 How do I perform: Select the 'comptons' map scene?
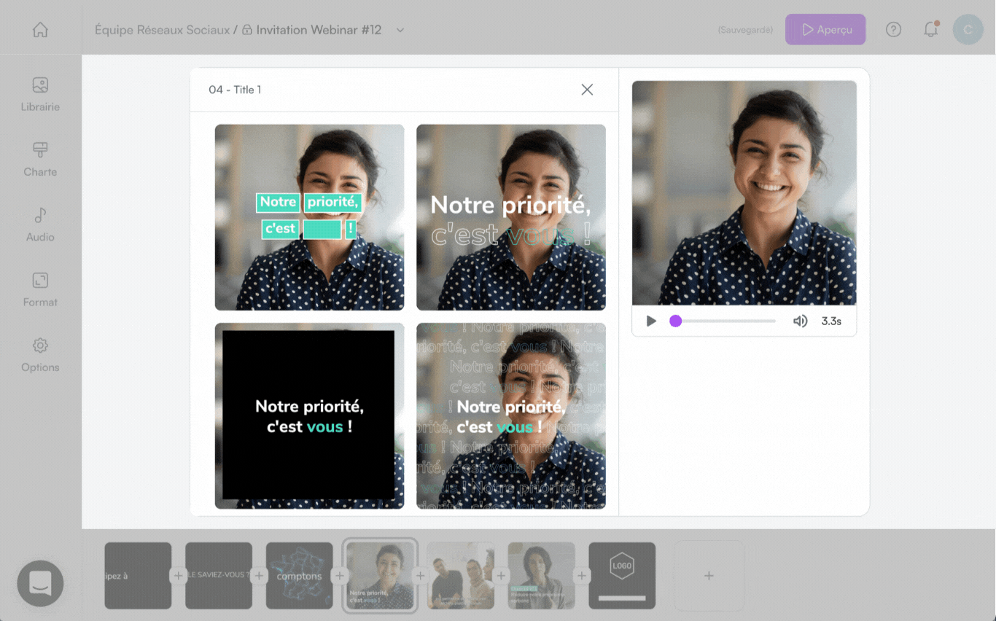tap(299, 576)
